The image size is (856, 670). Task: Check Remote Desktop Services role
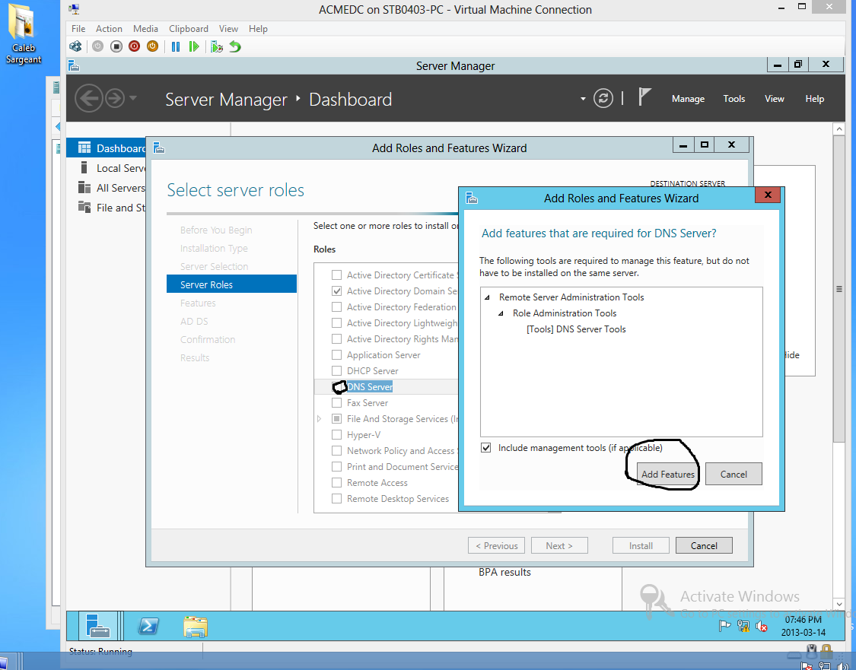coord(337,499)
